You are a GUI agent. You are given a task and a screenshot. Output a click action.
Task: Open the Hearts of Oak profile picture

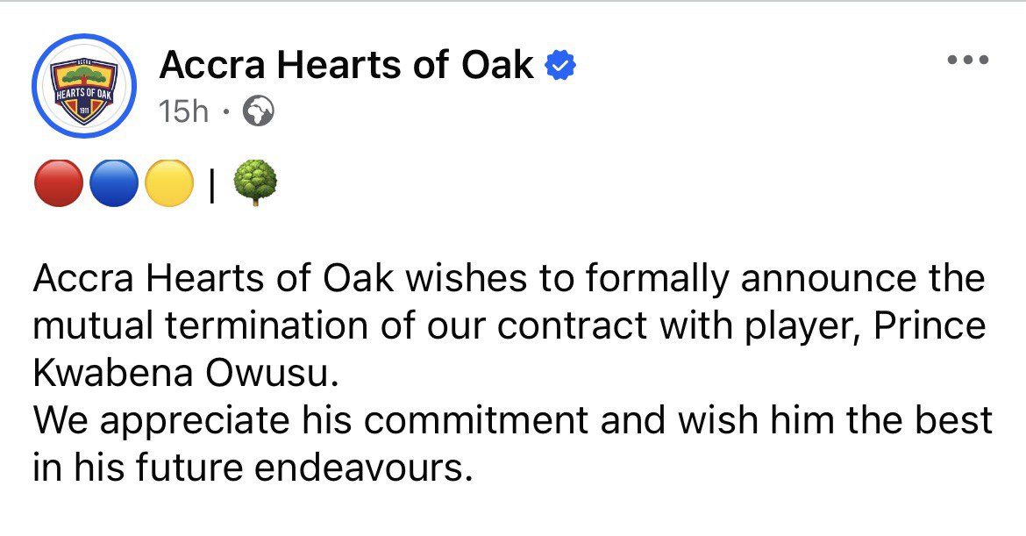83,86
